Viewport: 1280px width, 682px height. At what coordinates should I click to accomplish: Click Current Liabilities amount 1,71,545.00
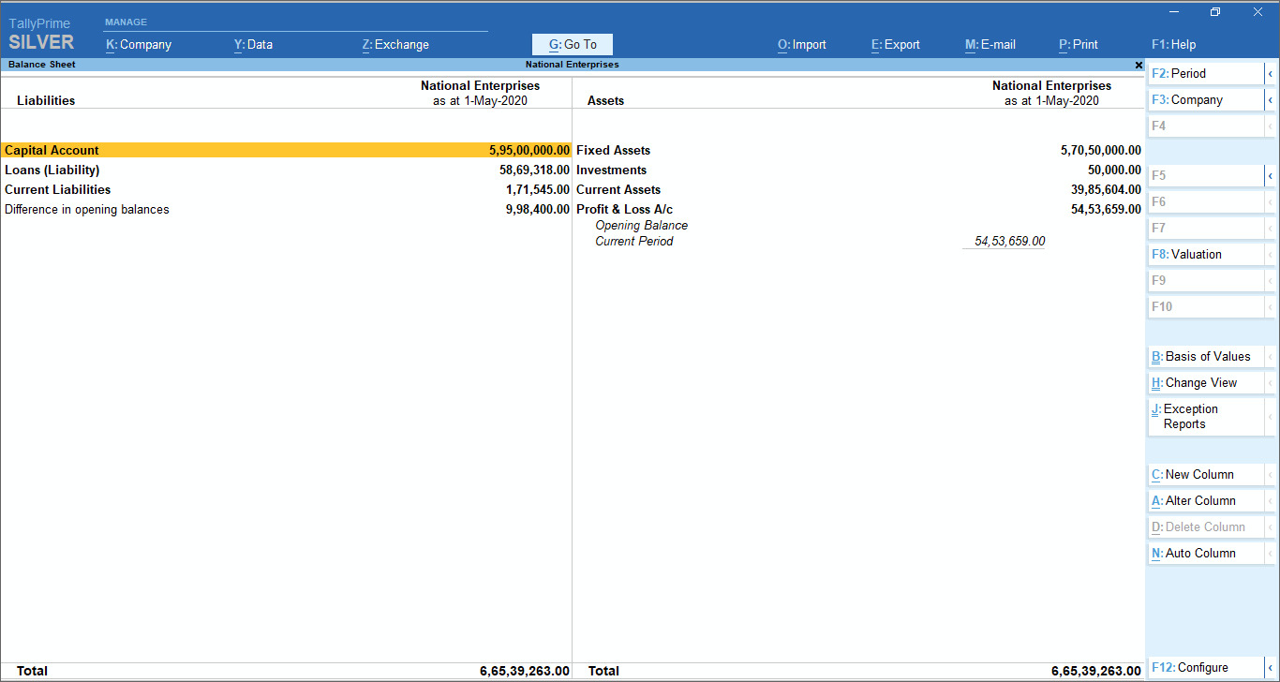[x=538, y=189]
